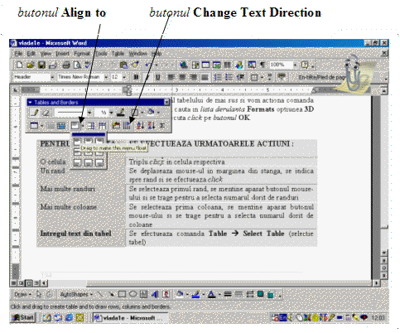Viewport: 400px width, 333px height.
Task: Toggle Show/Hide paragraph marks
Action: point(263,65)
